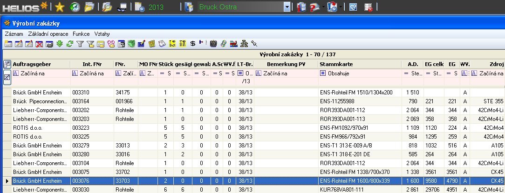Open the org chart hierarchy icon

click(245, 44)
